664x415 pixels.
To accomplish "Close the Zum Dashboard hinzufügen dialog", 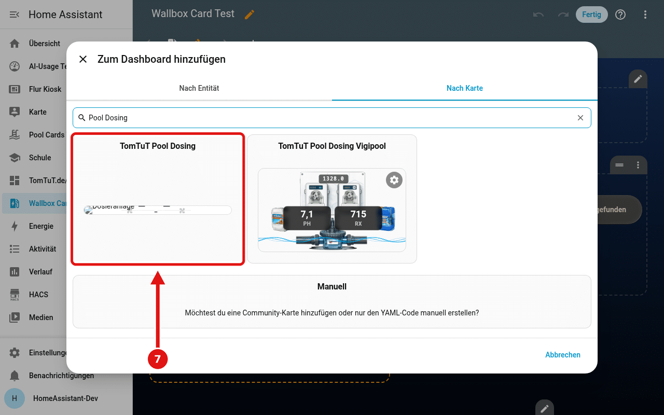I will 83,59.
